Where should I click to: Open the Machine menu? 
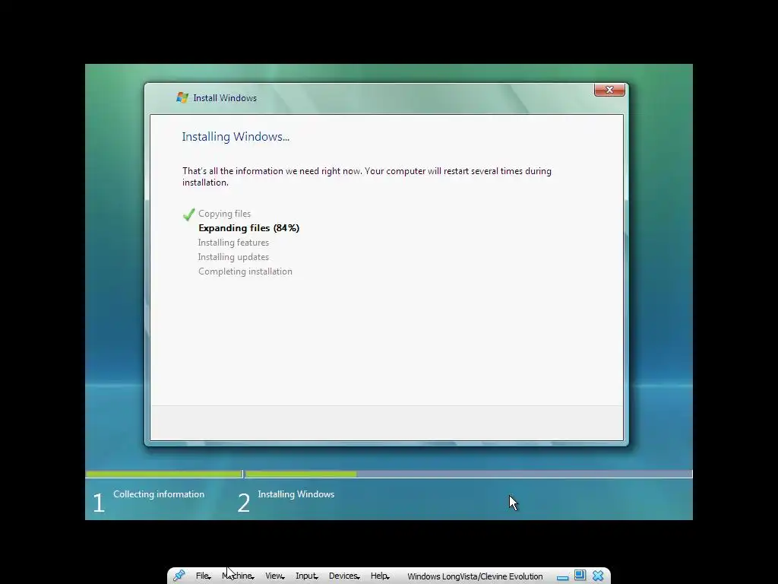(x=238, y=576)
